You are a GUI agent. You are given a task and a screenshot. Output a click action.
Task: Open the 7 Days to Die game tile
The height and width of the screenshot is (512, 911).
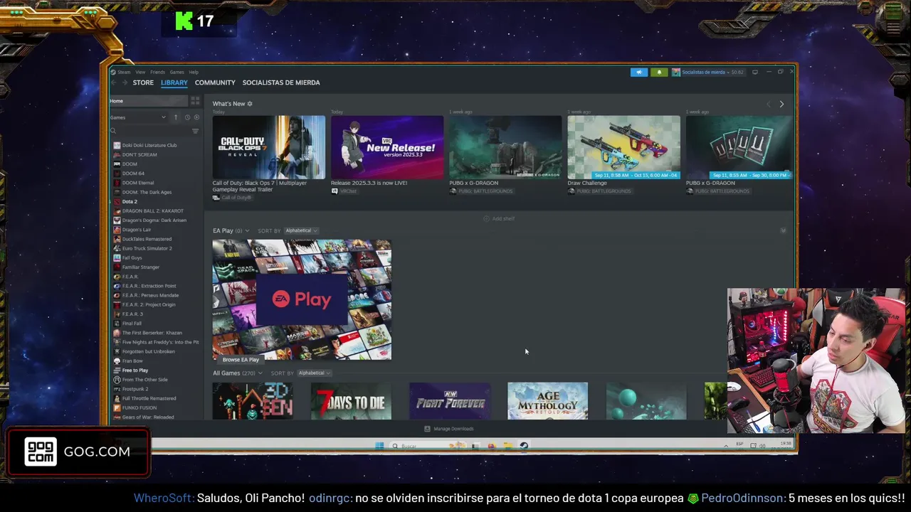point(351,401)
